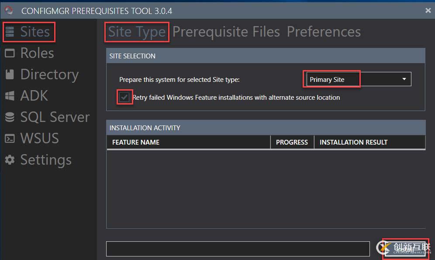Click the Feature Name column header
The height and width of the screenshot is (260, 435).
(136, 142)
